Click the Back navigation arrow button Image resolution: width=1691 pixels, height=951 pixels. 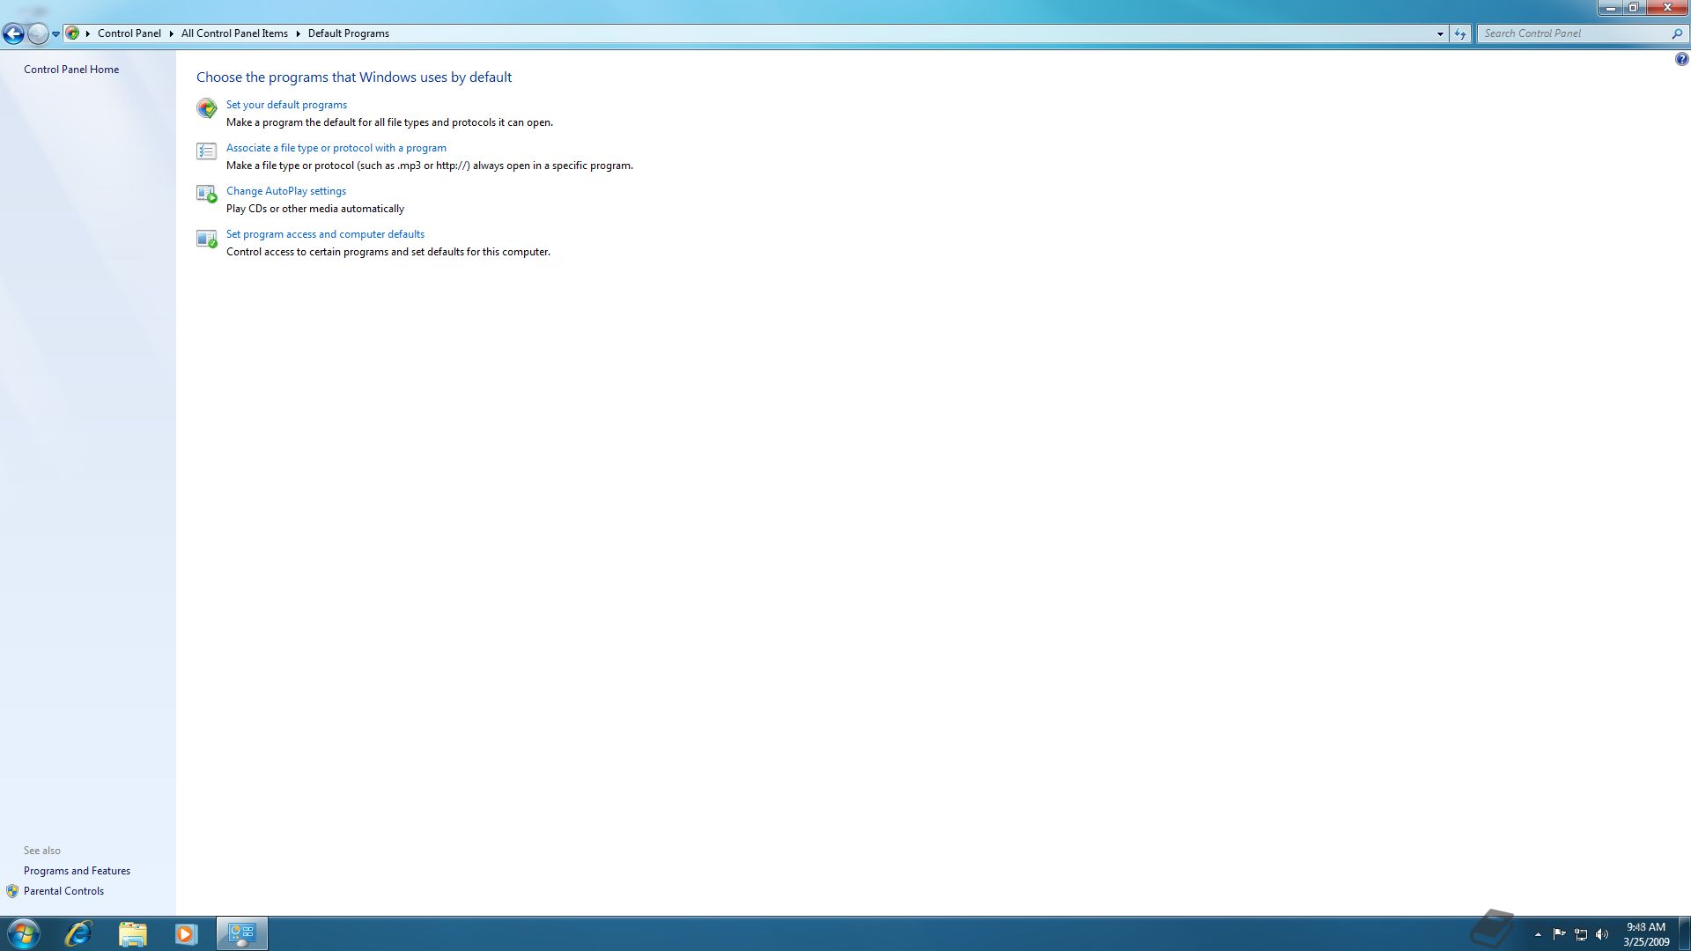pyautogui.click(x=13, y=34)
